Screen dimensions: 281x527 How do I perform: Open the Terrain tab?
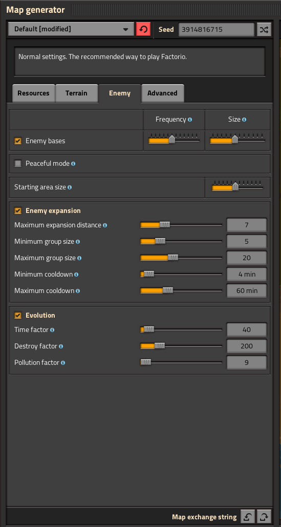pos(76,93)
